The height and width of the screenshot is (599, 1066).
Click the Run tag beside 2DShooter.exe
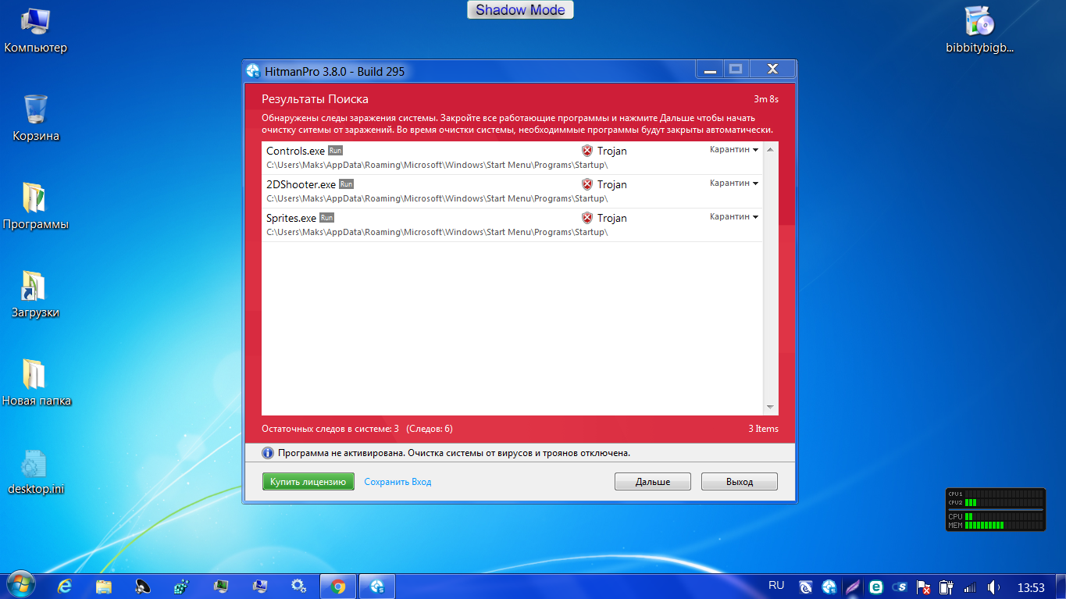click(x=346, y=184)
